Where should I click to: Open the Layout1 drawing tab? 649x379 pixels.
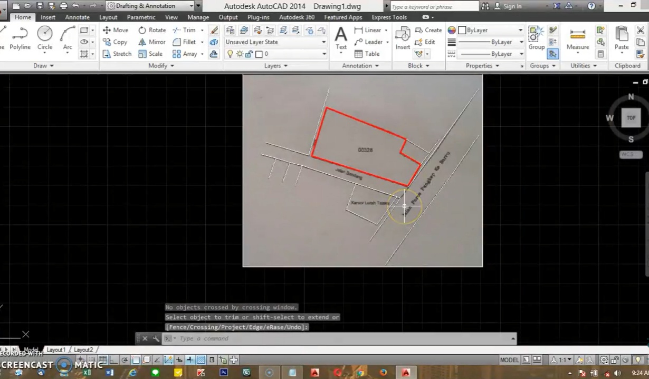[x=56, y=350]
